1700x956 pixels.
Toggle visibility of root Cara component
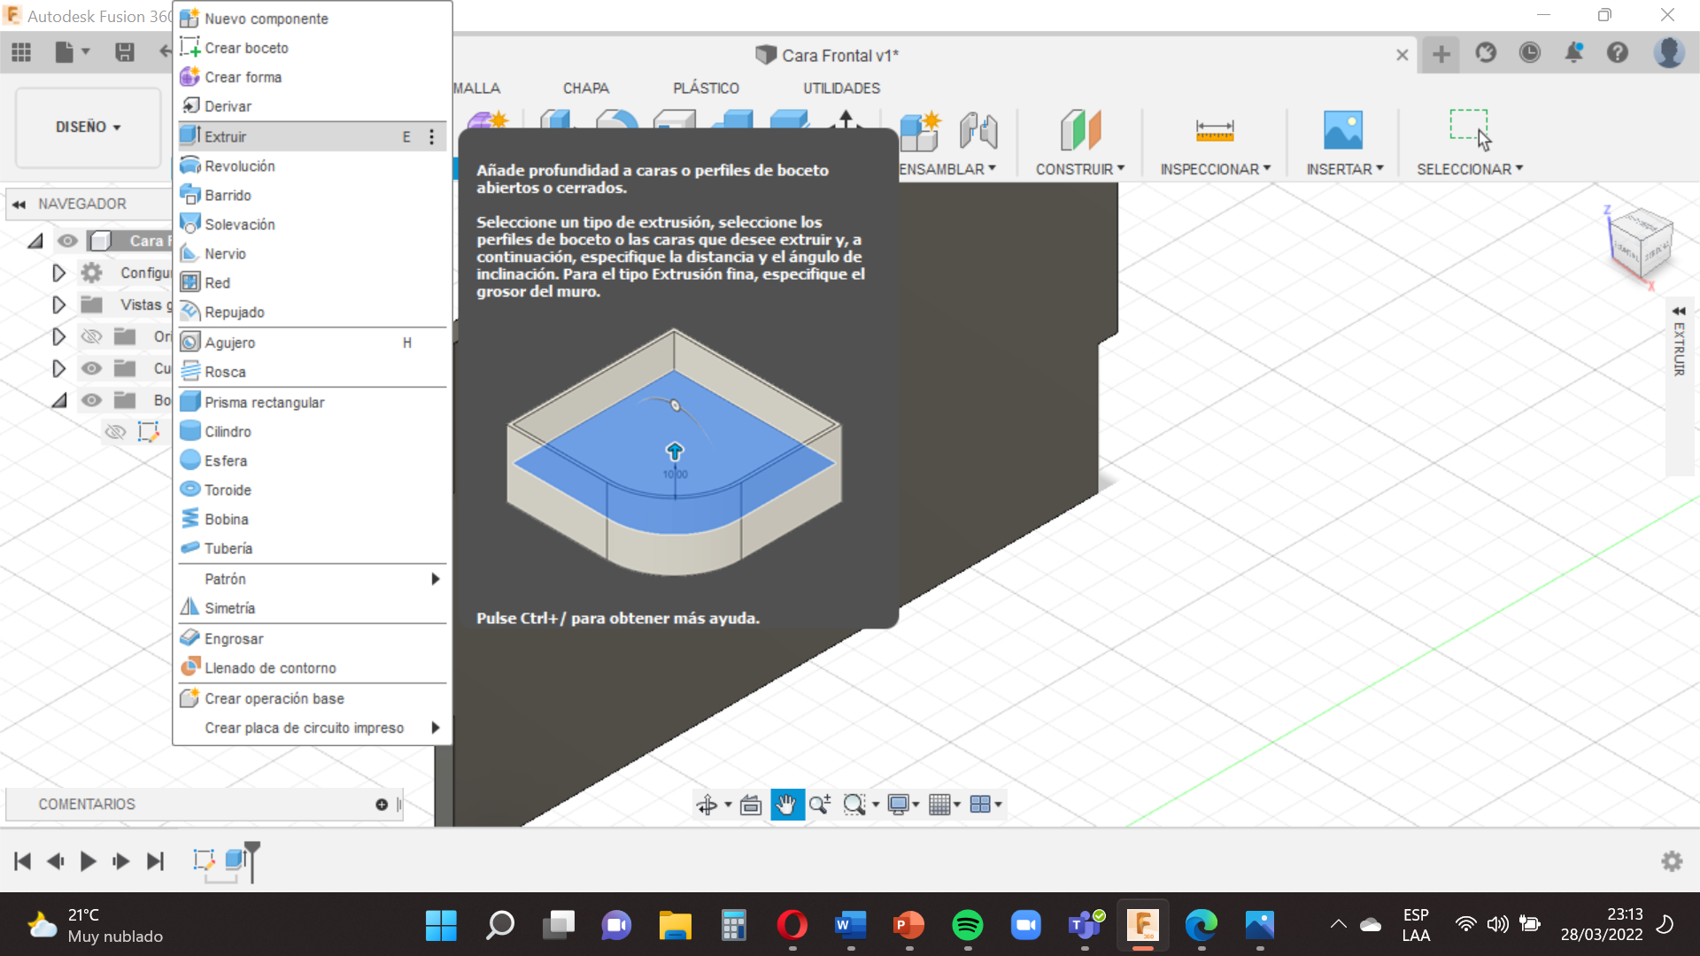tap(67, 241)
